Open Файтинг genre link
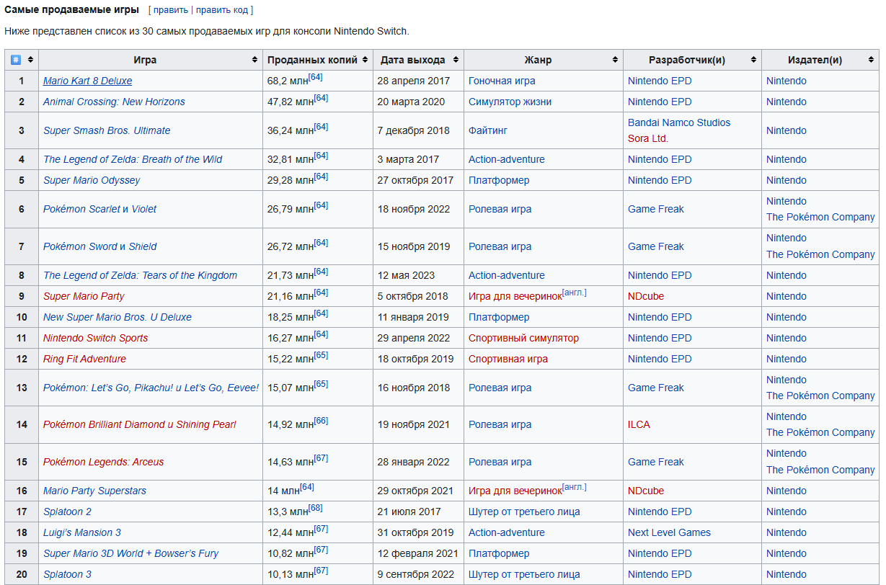The width and height of the screenshot is (886, 585). [489, 130]
